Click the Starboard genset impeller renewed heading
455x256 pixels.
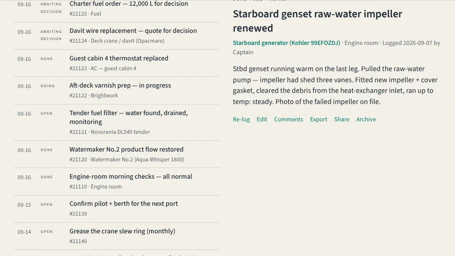coord(318,21)
